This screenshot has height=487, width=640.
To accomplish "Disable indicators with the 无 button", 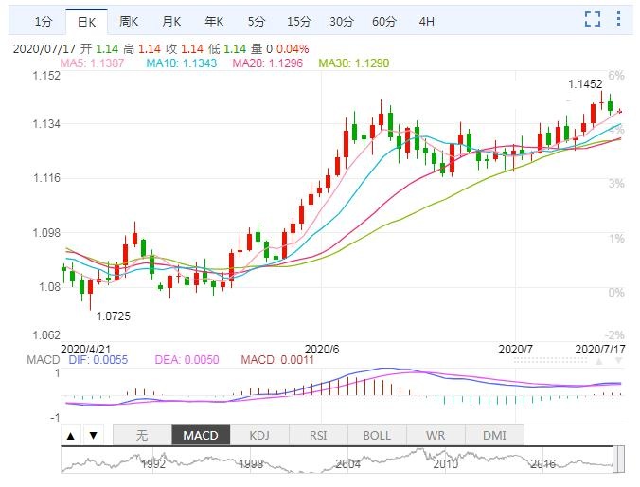I will (142, 436).
